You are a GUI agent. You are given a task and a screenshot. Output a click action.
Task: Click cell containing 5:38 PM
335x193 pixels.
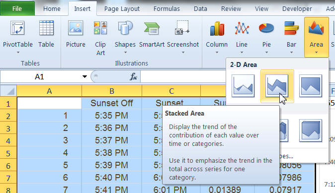tap(112, 153)
